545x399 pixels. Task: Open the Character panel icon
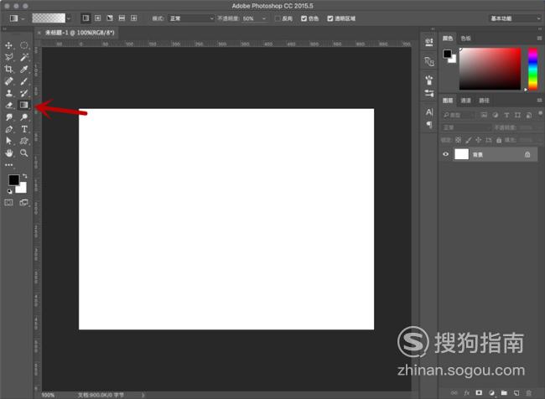click(429, 112)
